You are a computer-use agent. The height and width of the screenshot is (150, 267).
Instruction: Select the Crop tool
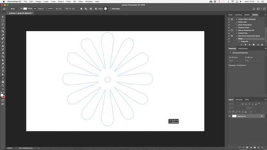click(3, 31)
